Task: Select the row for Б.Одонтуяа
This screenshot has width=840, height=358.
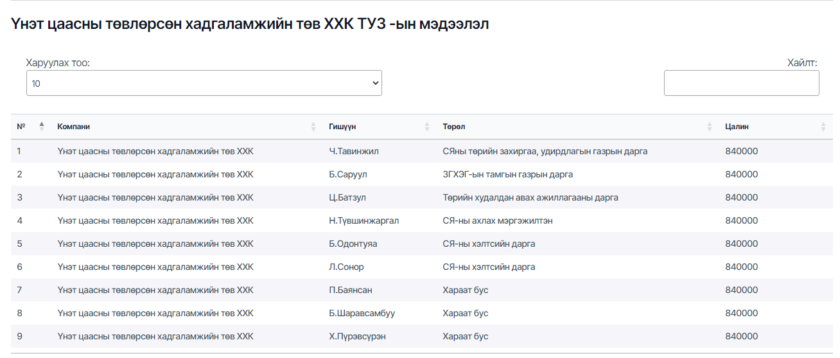Action: pyautogui.click(x=353, y=244)
